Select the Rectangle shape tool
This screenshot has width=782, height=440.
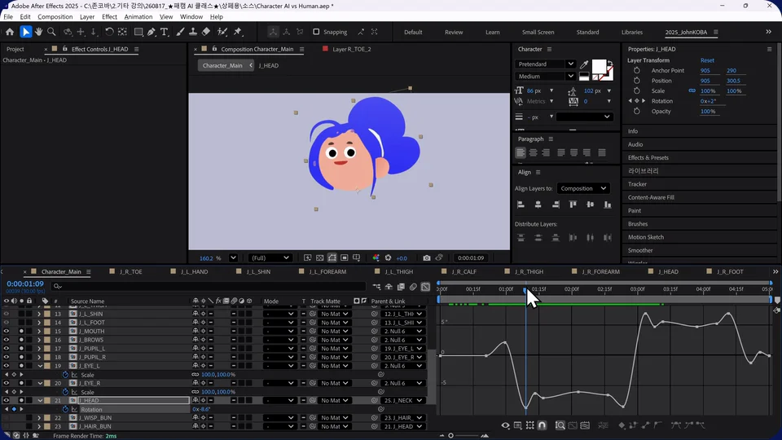[x=138, y=32]
